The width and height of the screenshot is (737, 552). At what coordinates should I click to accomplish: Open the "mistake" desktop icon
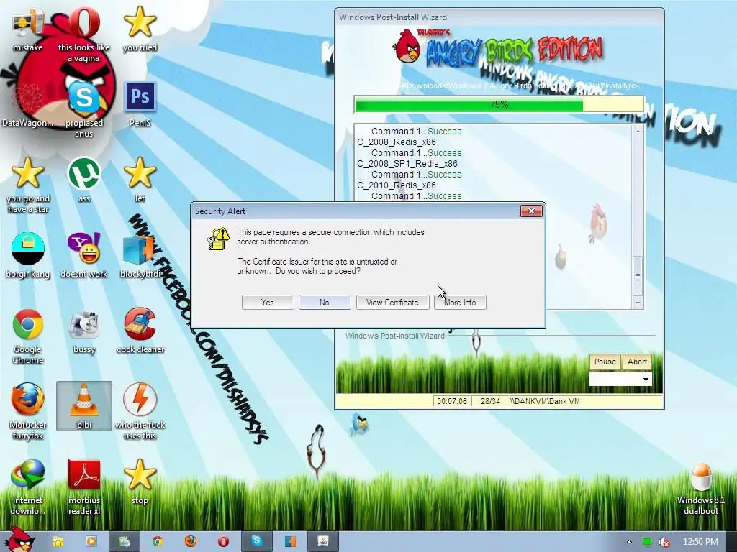(28, 29)
